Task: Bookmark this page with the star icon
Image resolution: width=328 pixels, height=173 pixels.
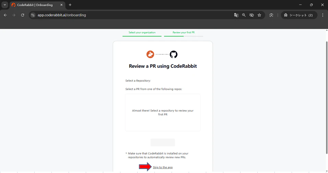Action: click(x=259, y=15)
